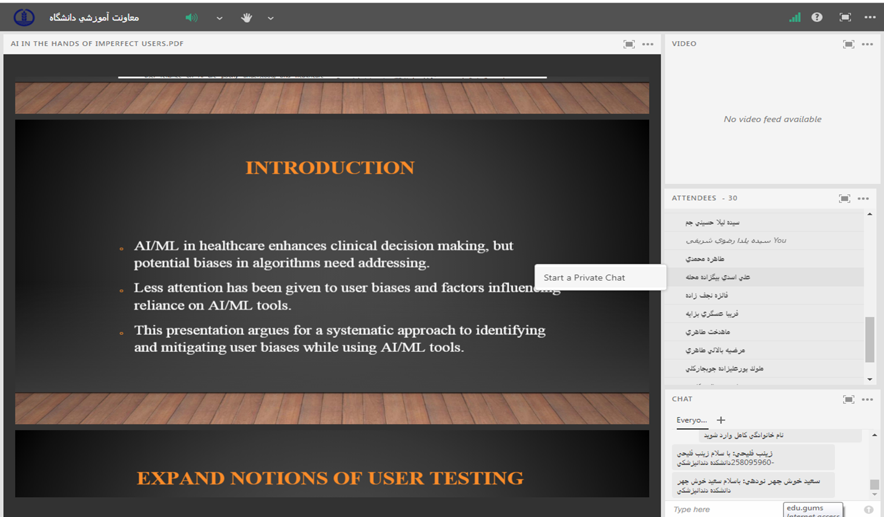884x517 pixels.
Task: Check the connection status bars icon
Action: pos(794,18)
